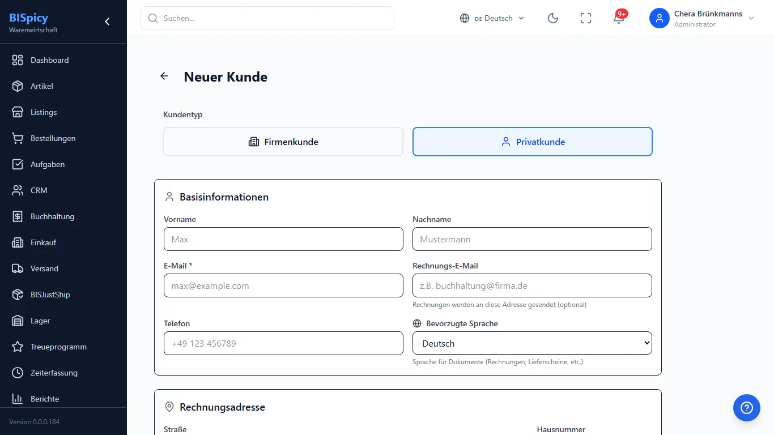The height and width of the screenshot is (435, 774).
Task: Select Firmenkunde customer type
Action: pyautogui.click(x=283, y=142)
